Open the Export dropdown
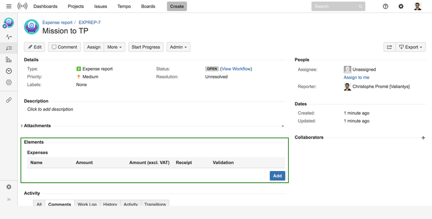The height and width of the screenshot is (219, 432). [x=411, y=47]
